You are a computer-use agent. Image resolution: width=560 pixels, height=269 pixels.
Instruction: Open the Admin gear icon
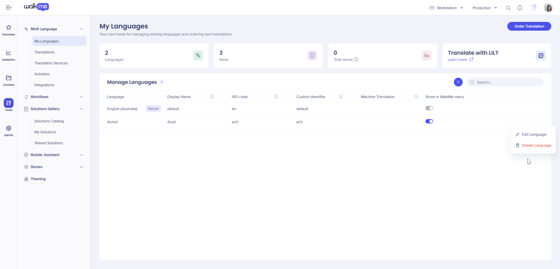[8, 129]
